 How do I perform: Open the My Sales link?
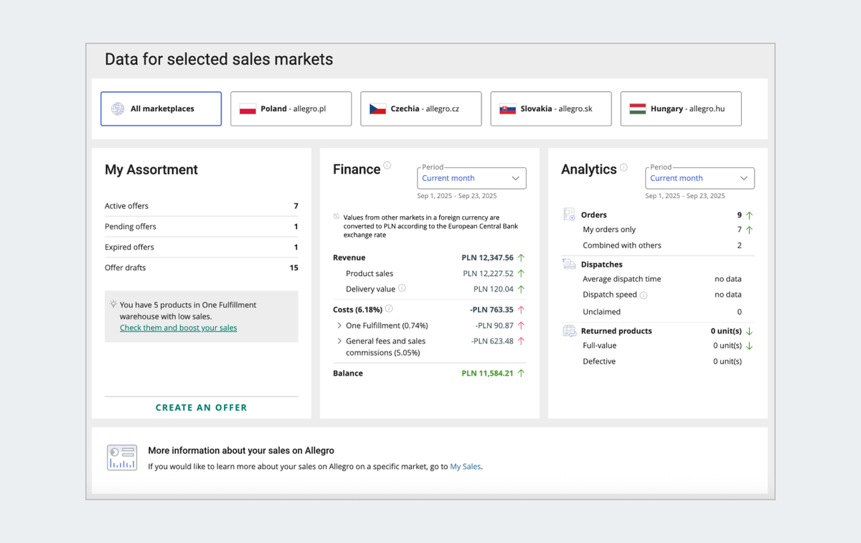tap(465, 466)
